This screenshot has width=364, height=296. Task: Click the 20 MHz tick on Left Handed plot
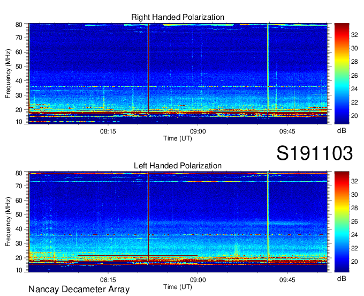coord(19,258)
